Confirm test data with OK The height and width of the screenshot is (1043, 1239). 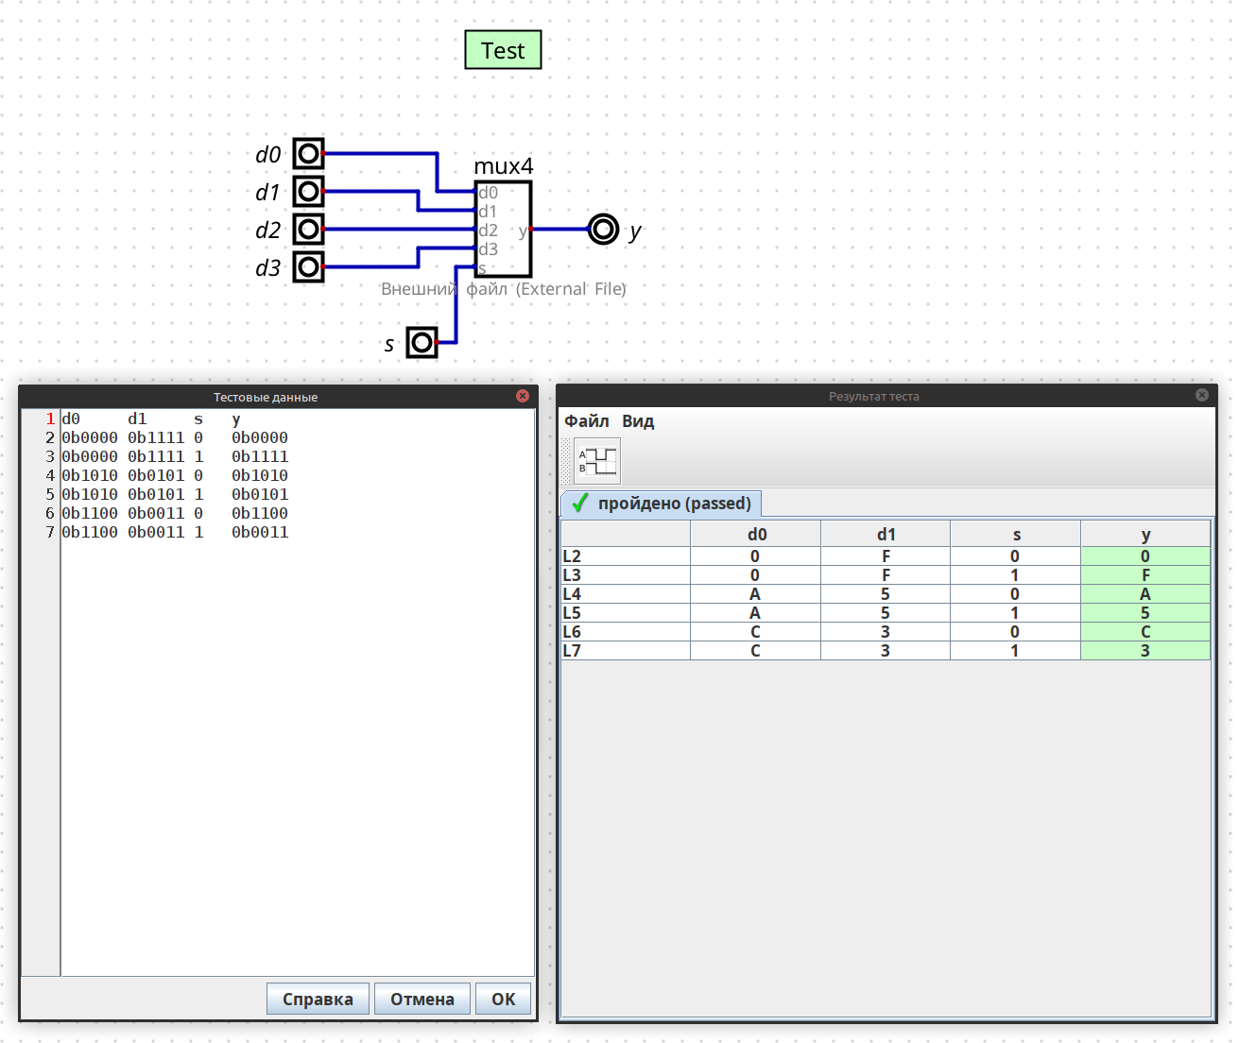[504, 999]
